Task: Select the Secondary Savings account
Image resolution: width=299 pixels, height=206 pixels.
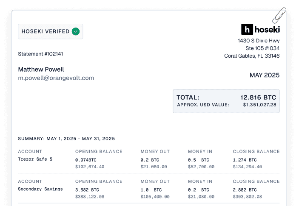Action: [40, 189]
